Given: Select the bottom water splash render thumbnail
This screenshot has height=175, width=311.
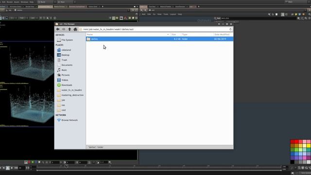Looking at the screenshot, I should (28, 105).
